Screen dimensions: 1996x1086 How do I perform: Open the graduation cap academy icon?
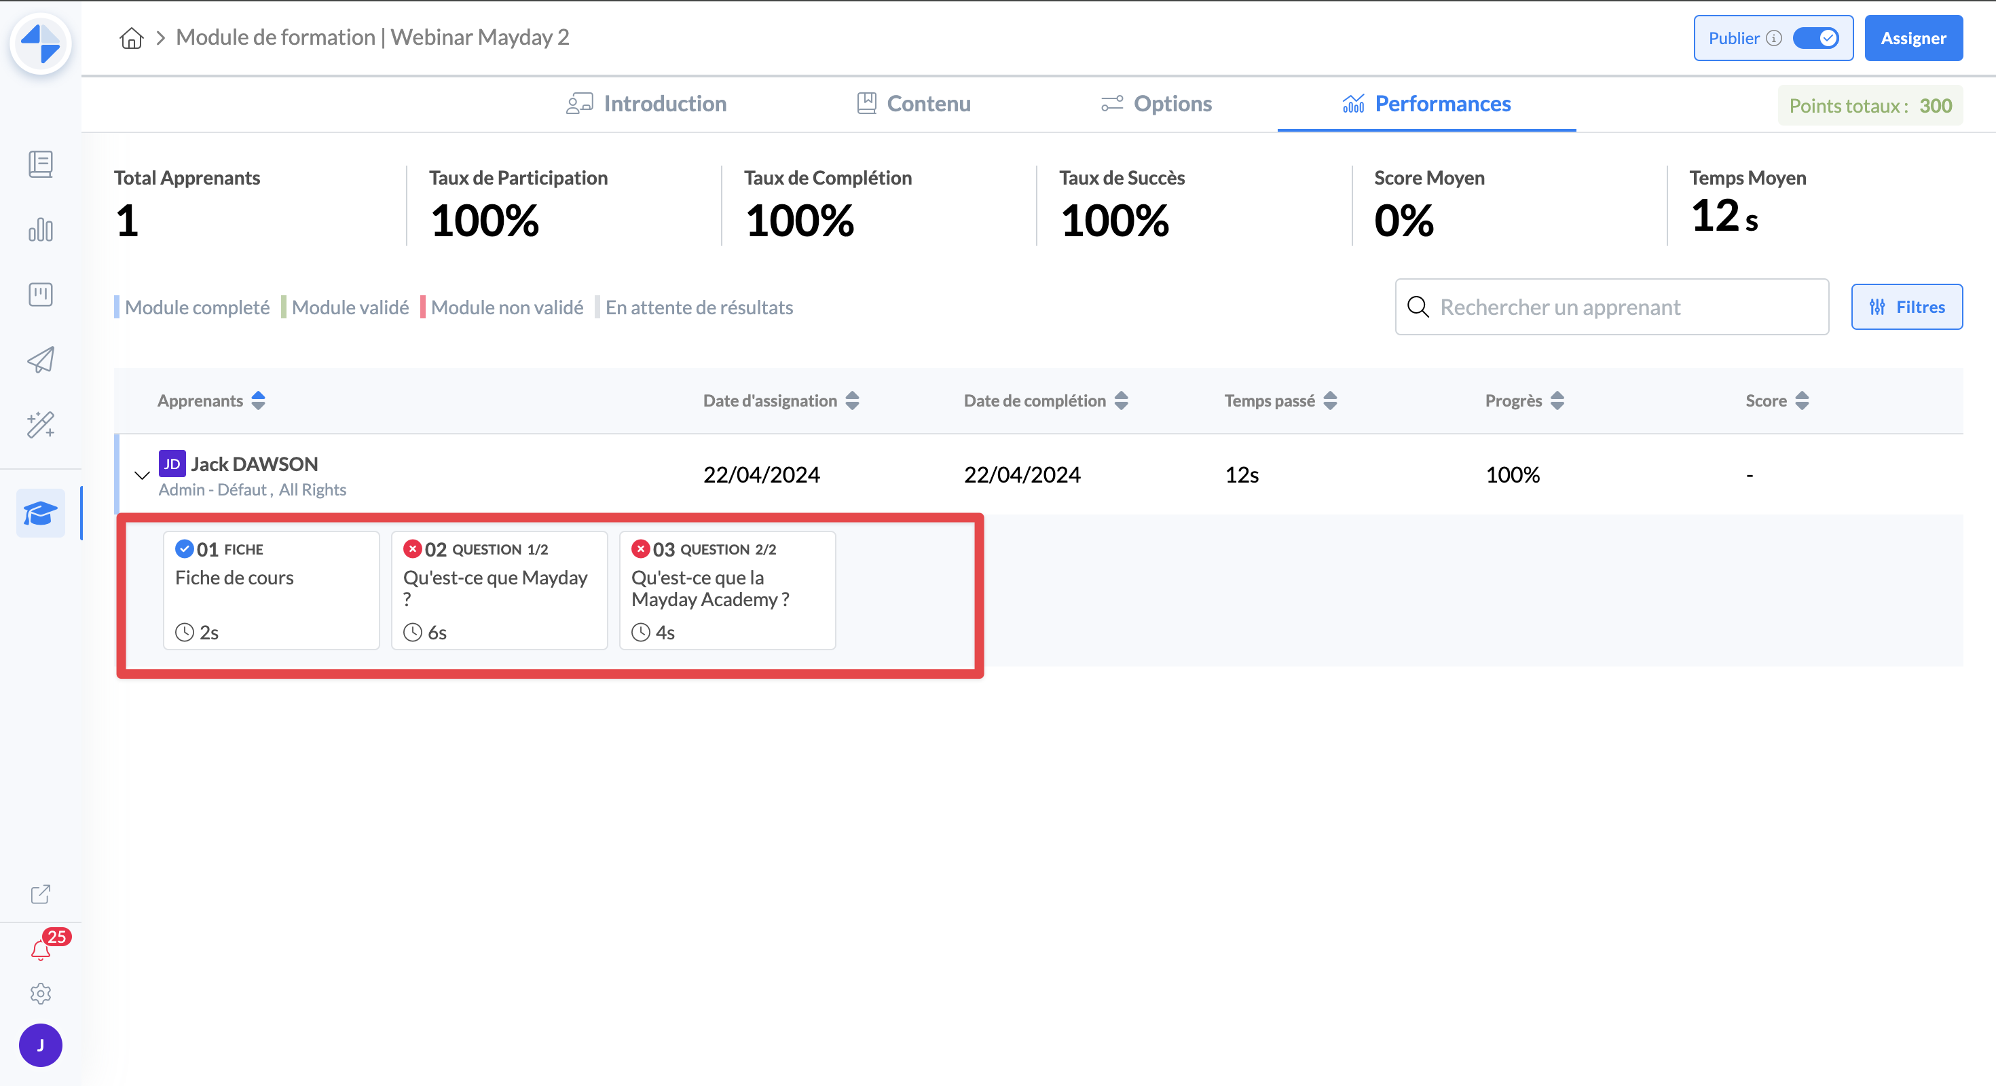[40, 512]
